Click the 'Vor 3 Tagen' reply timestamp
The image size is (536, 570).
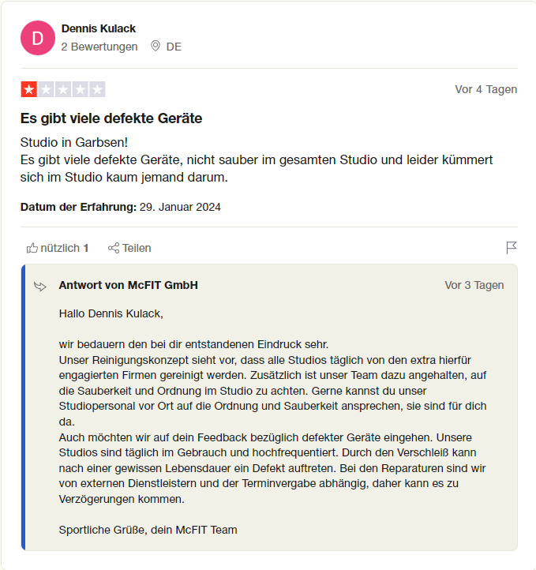click(474, 285)
